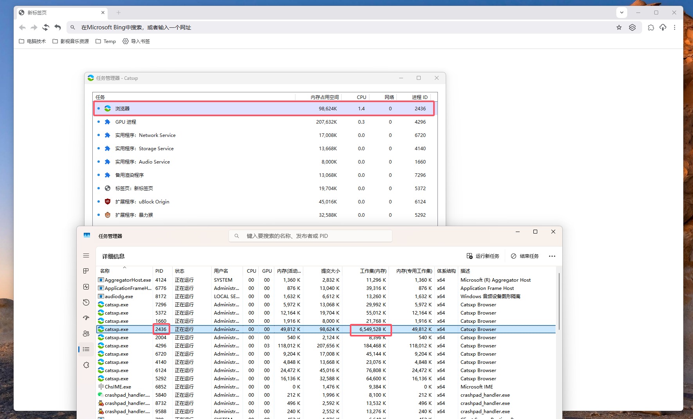The width and height of the screenshot is (693, 419).
Task: Sort processes by the PID column header
Action: pos(159,271)
